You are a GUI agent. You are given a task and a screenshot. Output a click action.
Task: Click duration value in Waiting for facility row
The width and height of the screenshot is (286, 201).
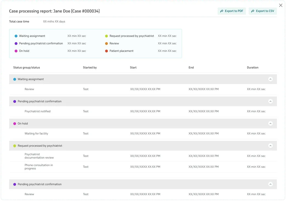point(256,134)
